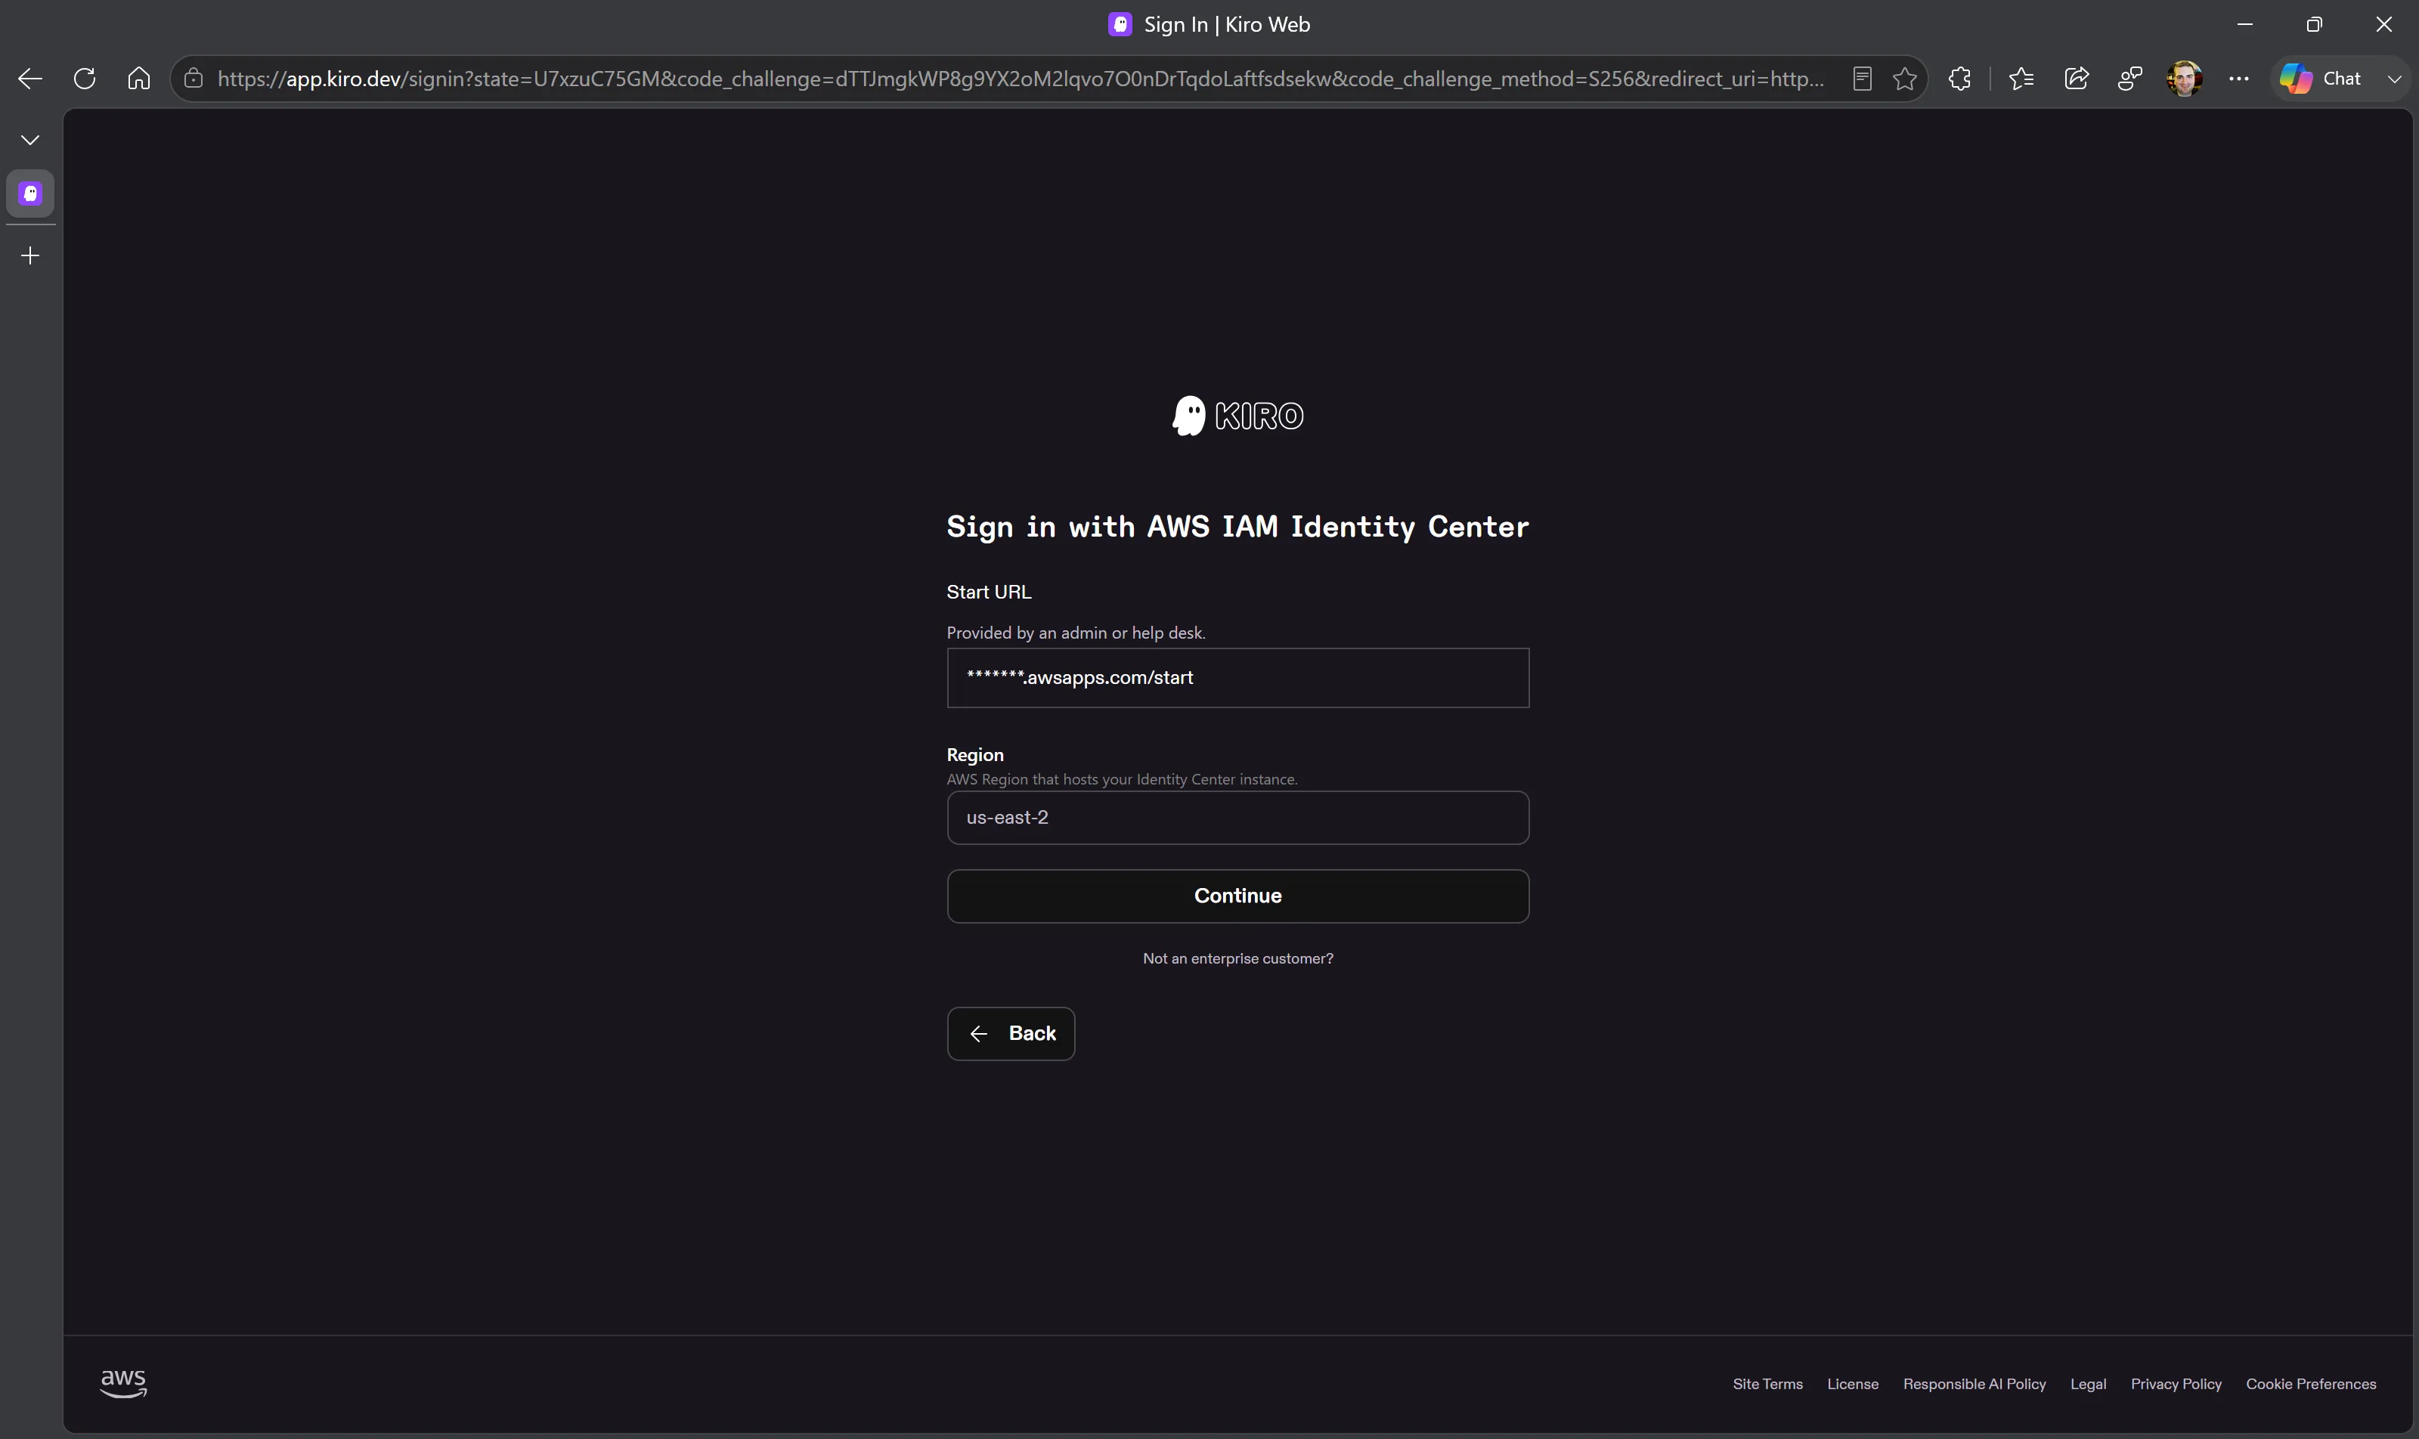
Task: Select the Kiro tab in the sidebar
Action: coord(30,193)
